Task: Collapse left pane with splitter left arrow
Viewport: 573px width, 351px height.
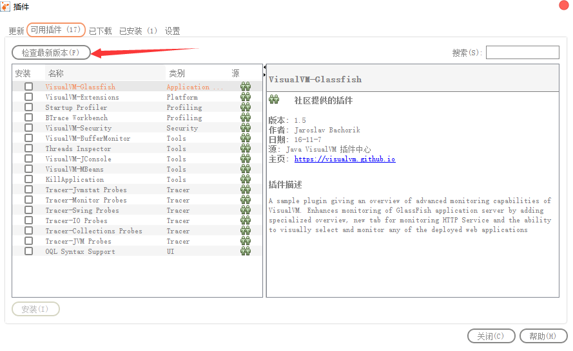Action: (x=264, y=67)
